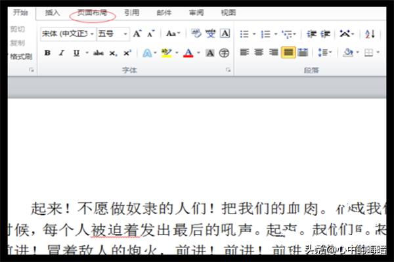This screenshot has width=394, height=262.
Task: Click the Character Shading icon
Action: point(210,53)
